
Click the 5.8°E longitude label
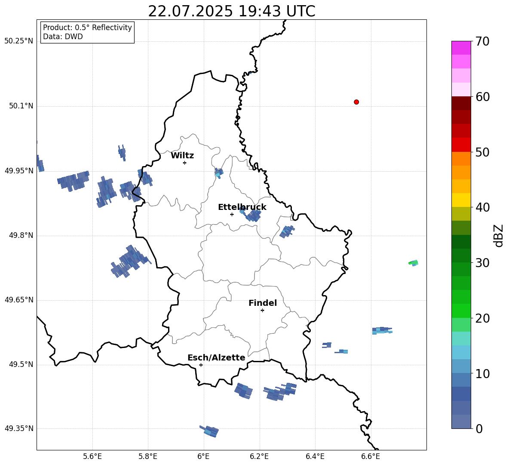click(148, 456)
